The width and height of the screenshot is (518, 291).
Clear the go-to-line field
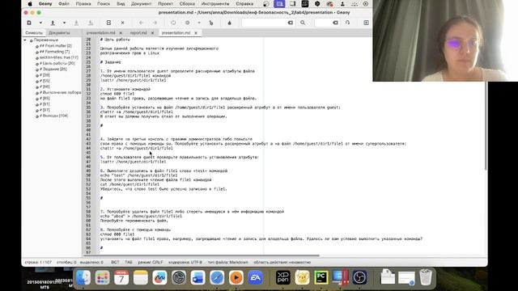[335, 23]
